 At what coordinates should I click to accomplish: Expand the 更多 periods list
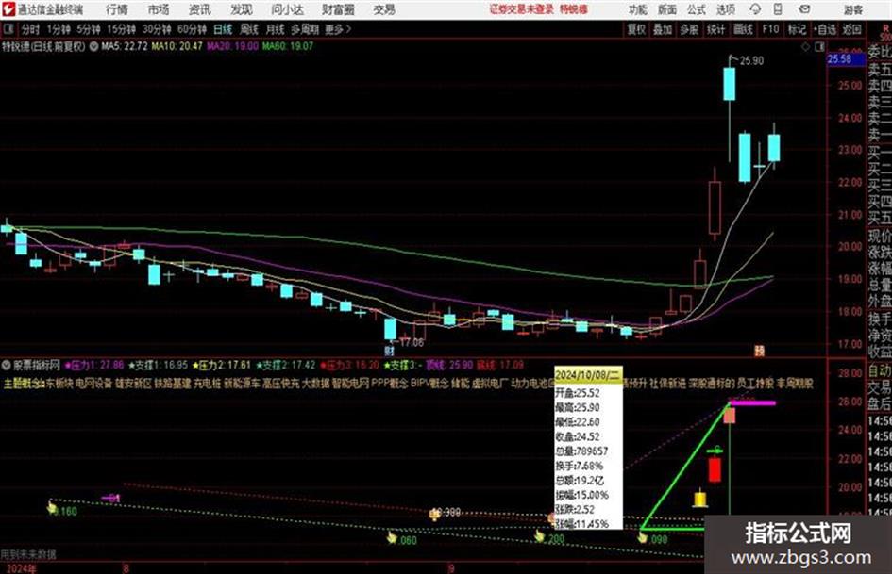338,29
